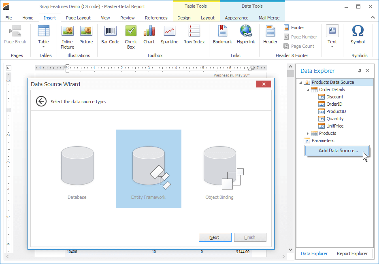Insert a Bar Code from the toolbox
This screenshot has width=379, height=264.
pos(110,34)
